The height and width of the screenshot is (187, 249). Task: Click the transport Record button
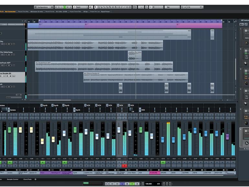click(x=137, y=184)
